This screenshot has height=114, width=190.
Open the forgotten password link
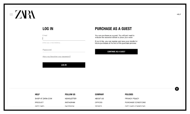click(x=57, y=57)
